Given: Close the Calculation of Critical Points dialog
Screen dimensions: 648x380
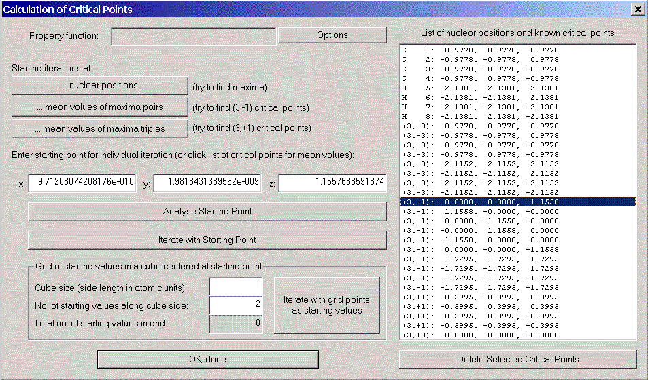Looking at the screenshot, I should coord(637,9).
